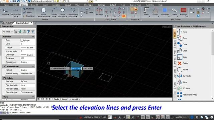Collapse the General properties section
The width and height of the screenshot is (214, 120).
tap(33, 36)
